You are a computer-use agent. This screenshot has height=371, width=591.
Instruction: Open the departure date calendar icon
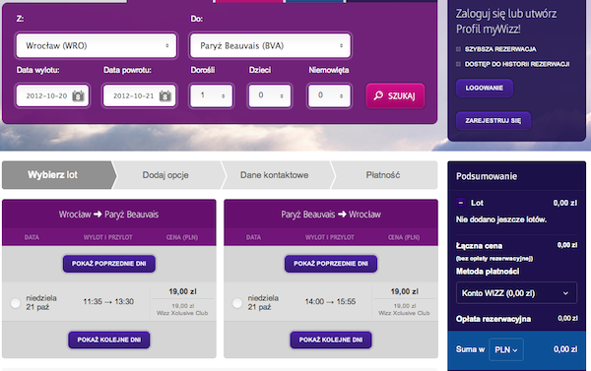[x=78, y=96]
